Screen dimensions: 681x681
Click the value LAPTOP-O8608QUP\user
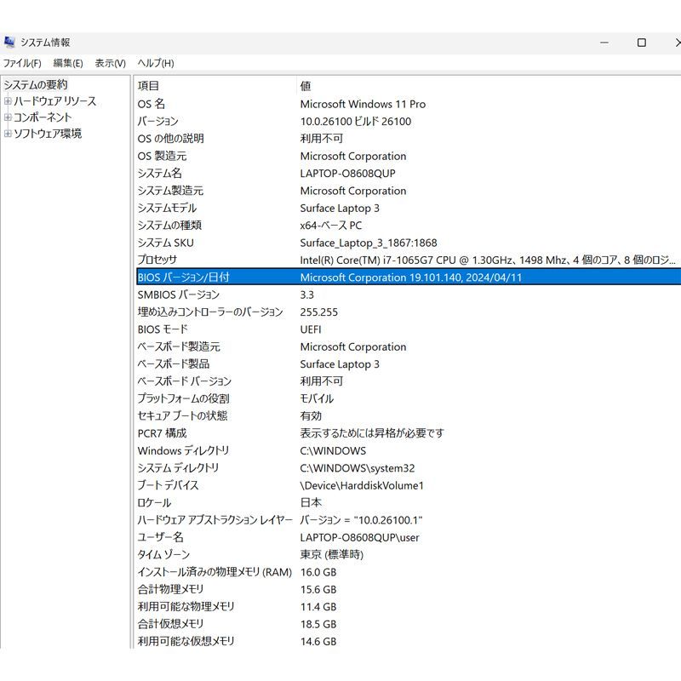pyautogui.click(x=359, y=537)
